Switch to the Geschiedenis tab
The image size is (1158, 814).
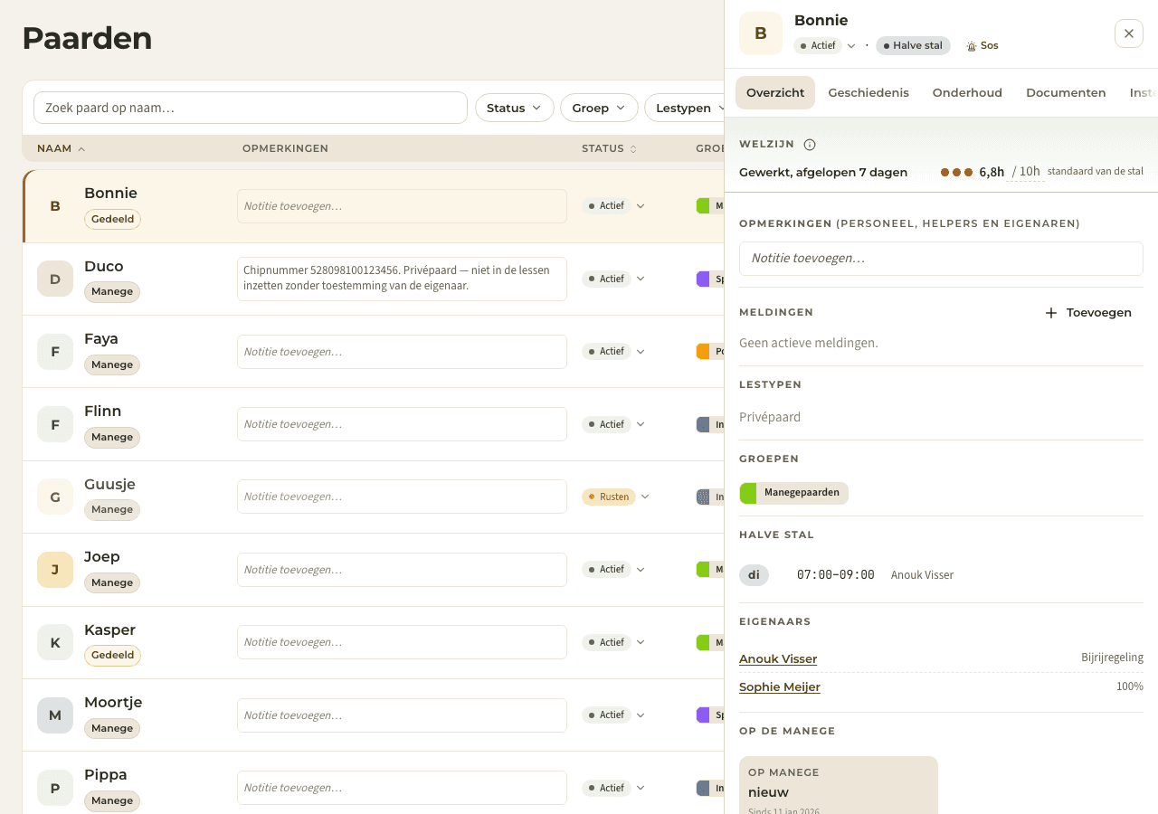point(868,92)
